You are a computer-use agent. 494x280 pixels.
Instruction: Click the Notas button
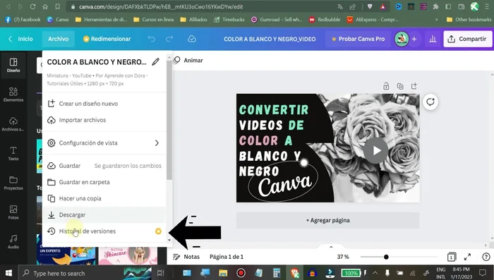coord(186,257)
